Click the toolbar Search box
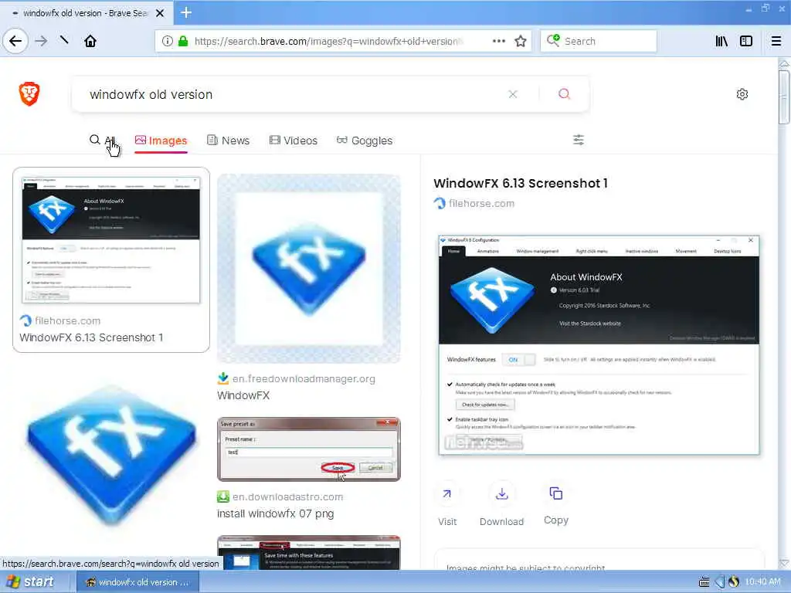The image size is (791, 593). pyautogui.click(x=599, y=42)
